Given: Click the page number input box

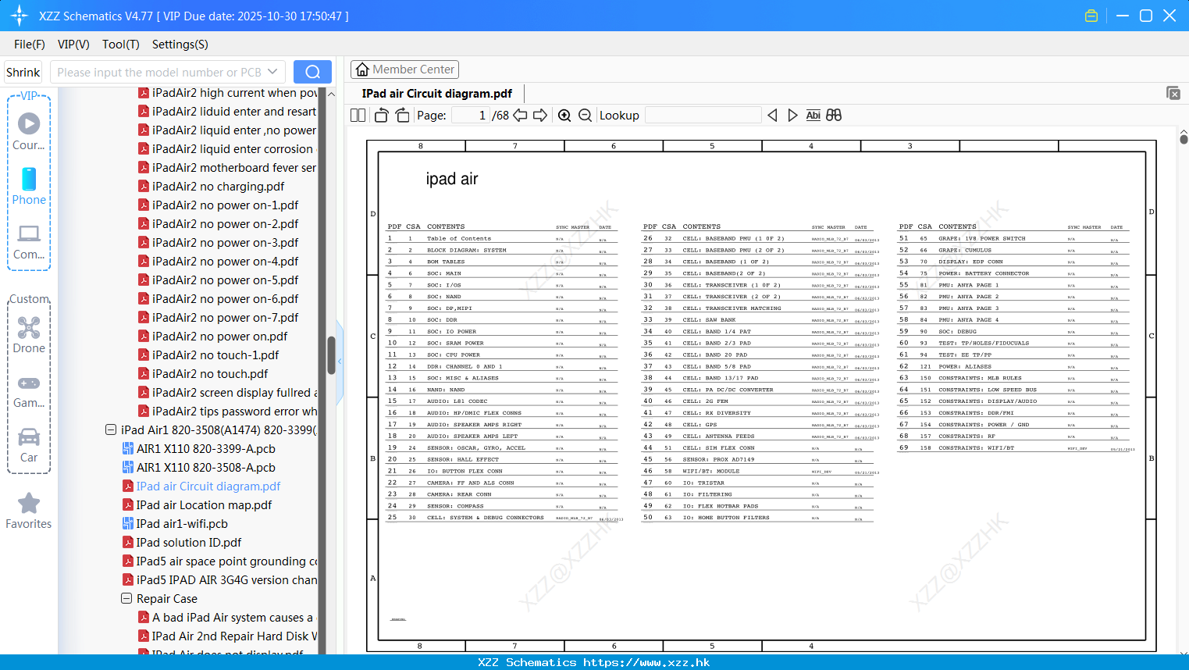Looking at the screenshot, I should (471, 116).
